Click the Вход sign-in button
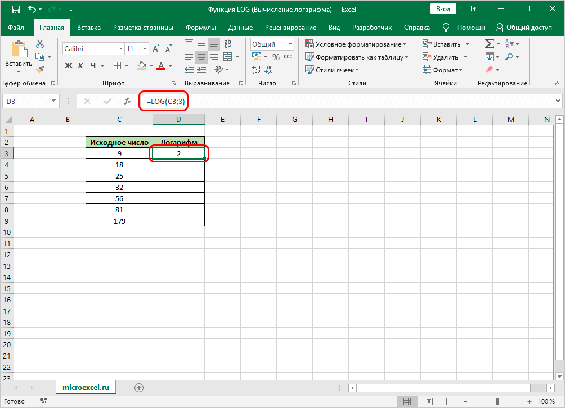This screenshot has width=565, height=408. [x=443, y=9]
